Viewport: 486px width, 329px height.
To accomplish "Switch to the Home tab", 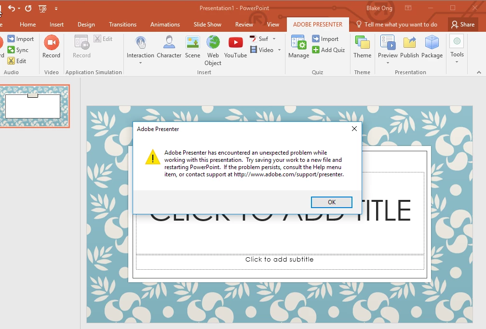I will (x=27, y=25).
